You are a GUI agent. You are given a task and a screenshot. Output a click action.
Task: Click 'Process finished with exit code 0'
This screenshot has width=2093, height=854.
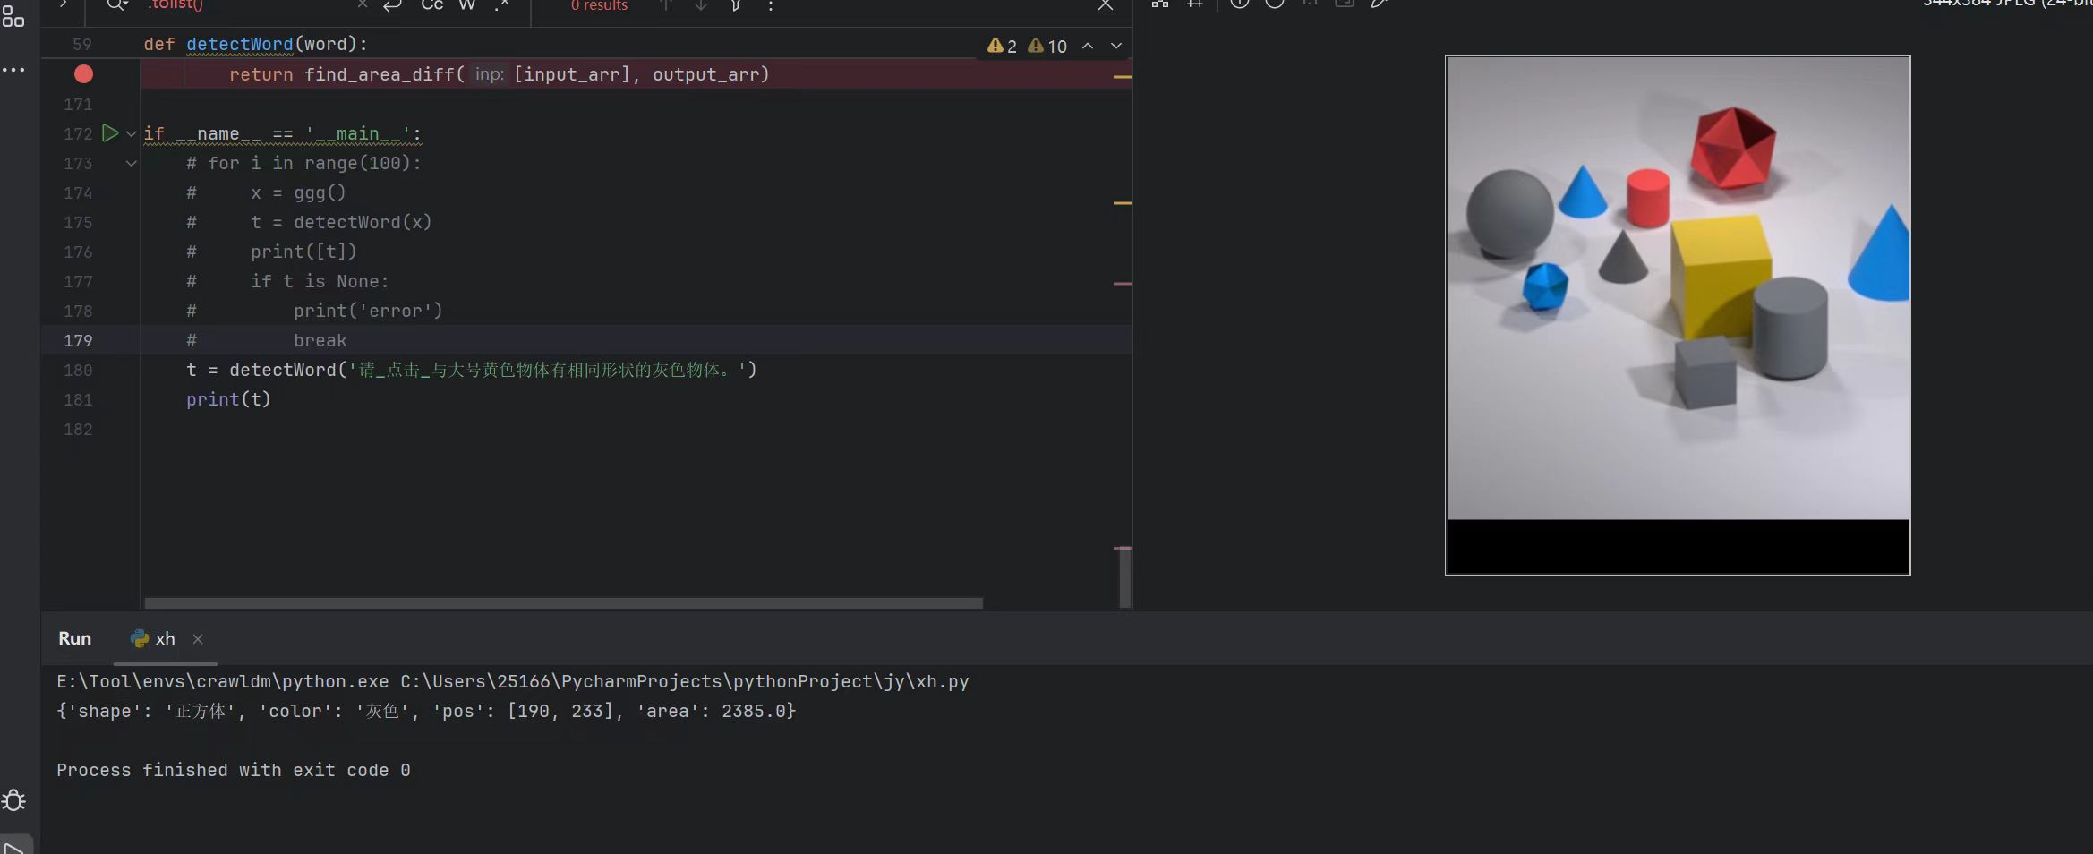tap(234, 770)
